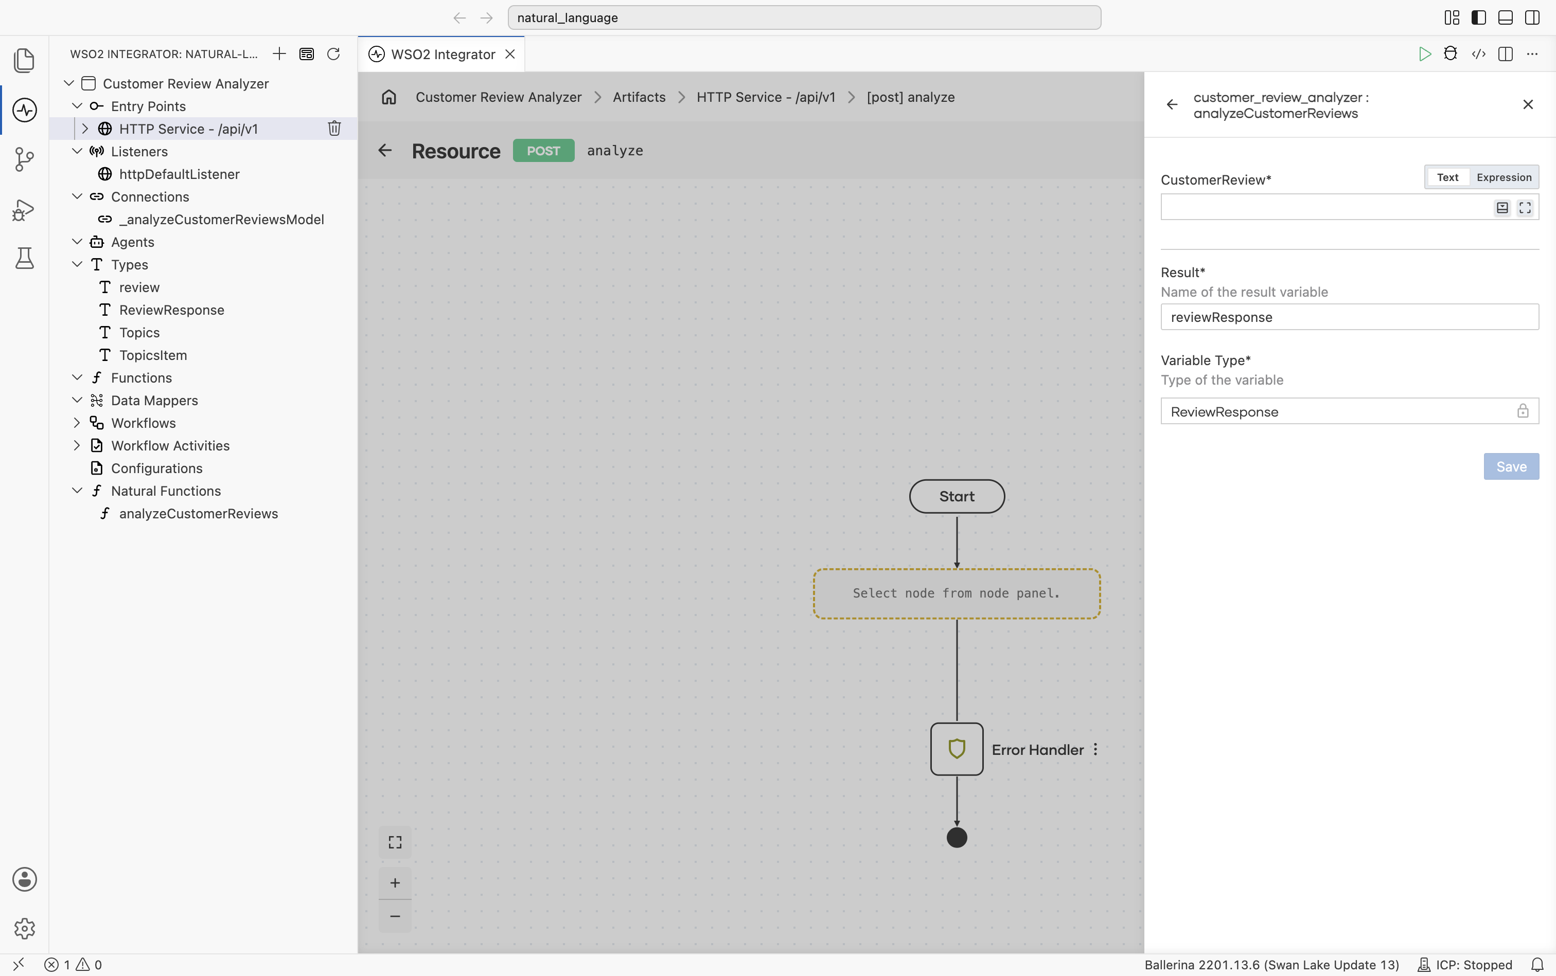Click the debug bug icon in editor toolbar
Image resolution: width=1556 pixels, height=976 pixels.
(1451, 53)
